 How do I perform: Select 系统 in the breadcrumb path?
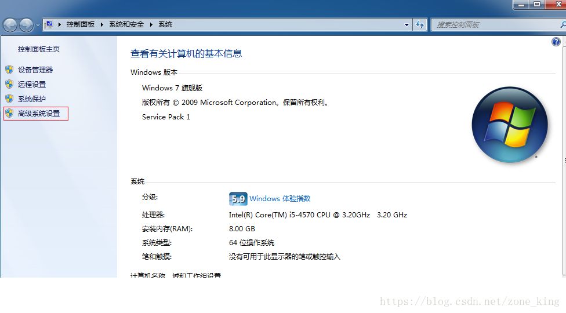tap(165, 24)
